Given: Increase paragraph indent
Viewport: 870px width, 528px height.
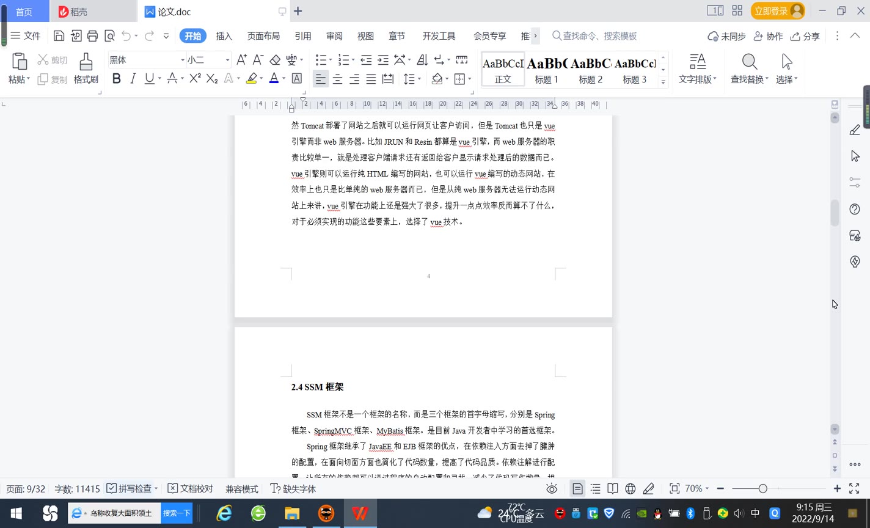Looking at the screenshot, I should (383, 60).
